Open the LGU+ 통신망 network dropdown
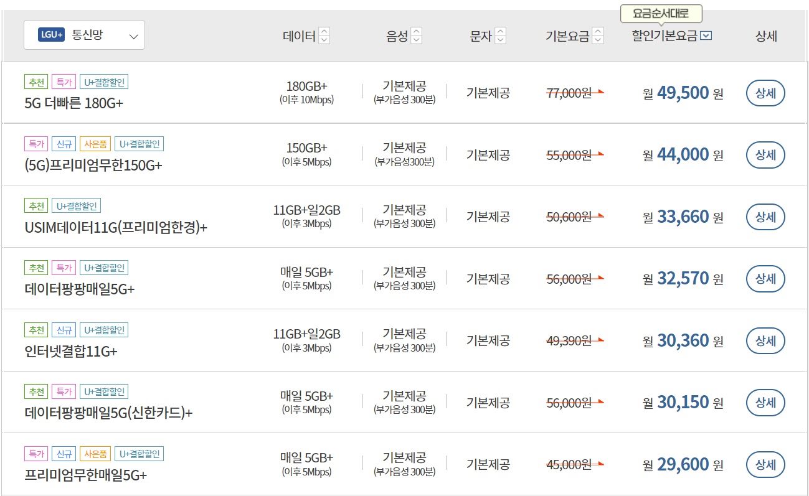The width and height of the screenshot is (809, 496). tap(84, 35)
